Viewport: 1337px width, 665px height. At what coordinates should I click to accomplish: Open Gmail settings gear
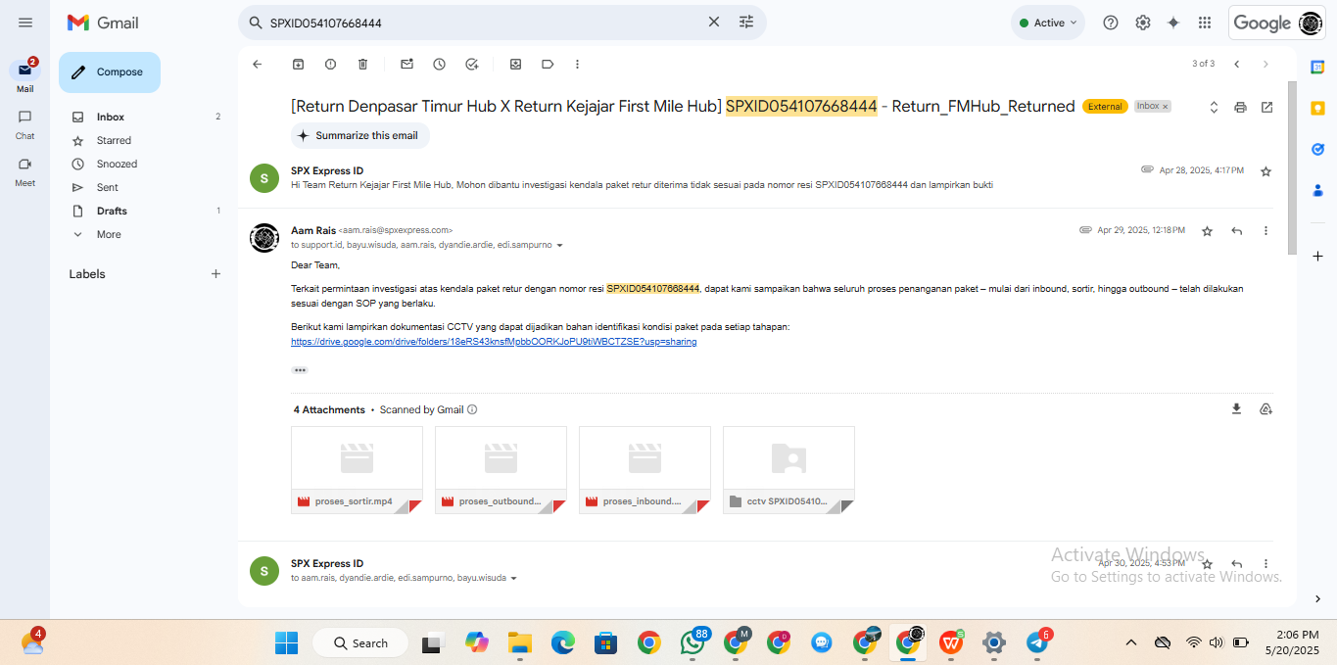pyautogui.click(x=1142, y=23)
